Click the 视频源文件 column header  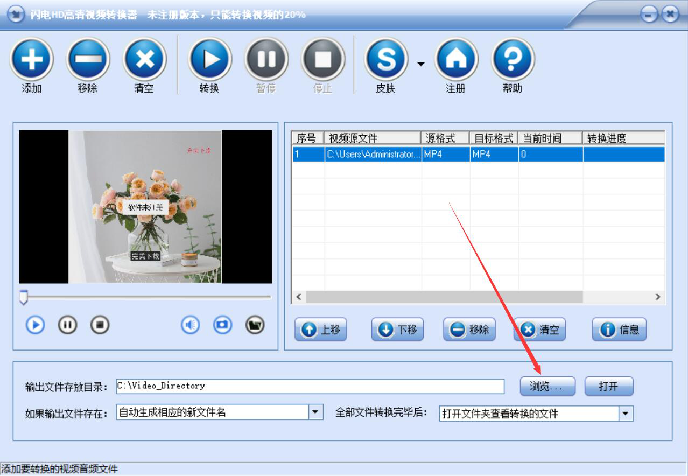click(373, 138)
